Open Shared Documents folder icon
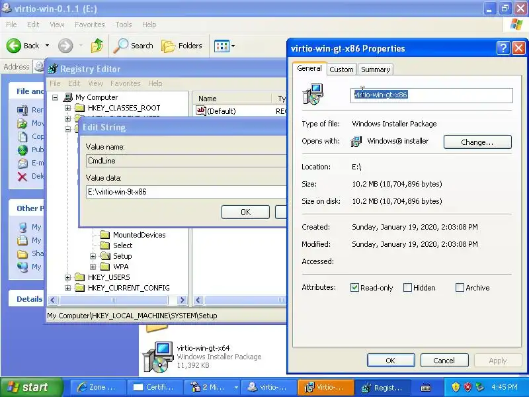This screenshot has width=529, height=397. [22, 253]
